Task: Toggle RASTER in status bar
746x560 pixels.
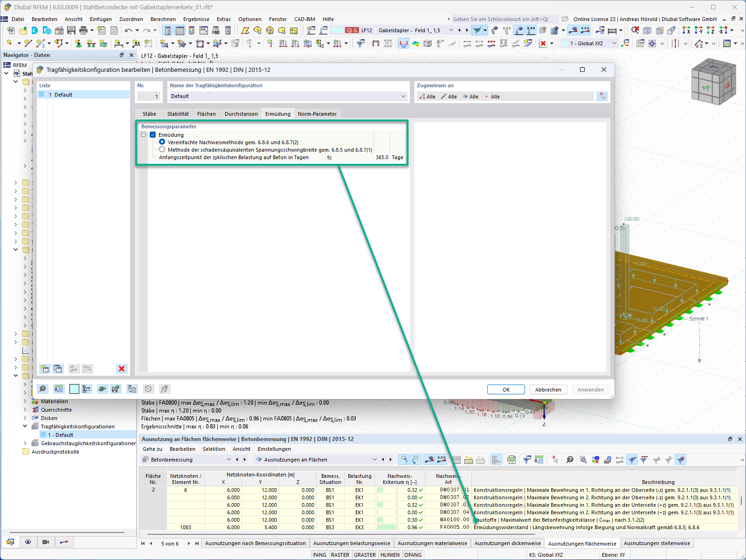Action: (340, 555)
